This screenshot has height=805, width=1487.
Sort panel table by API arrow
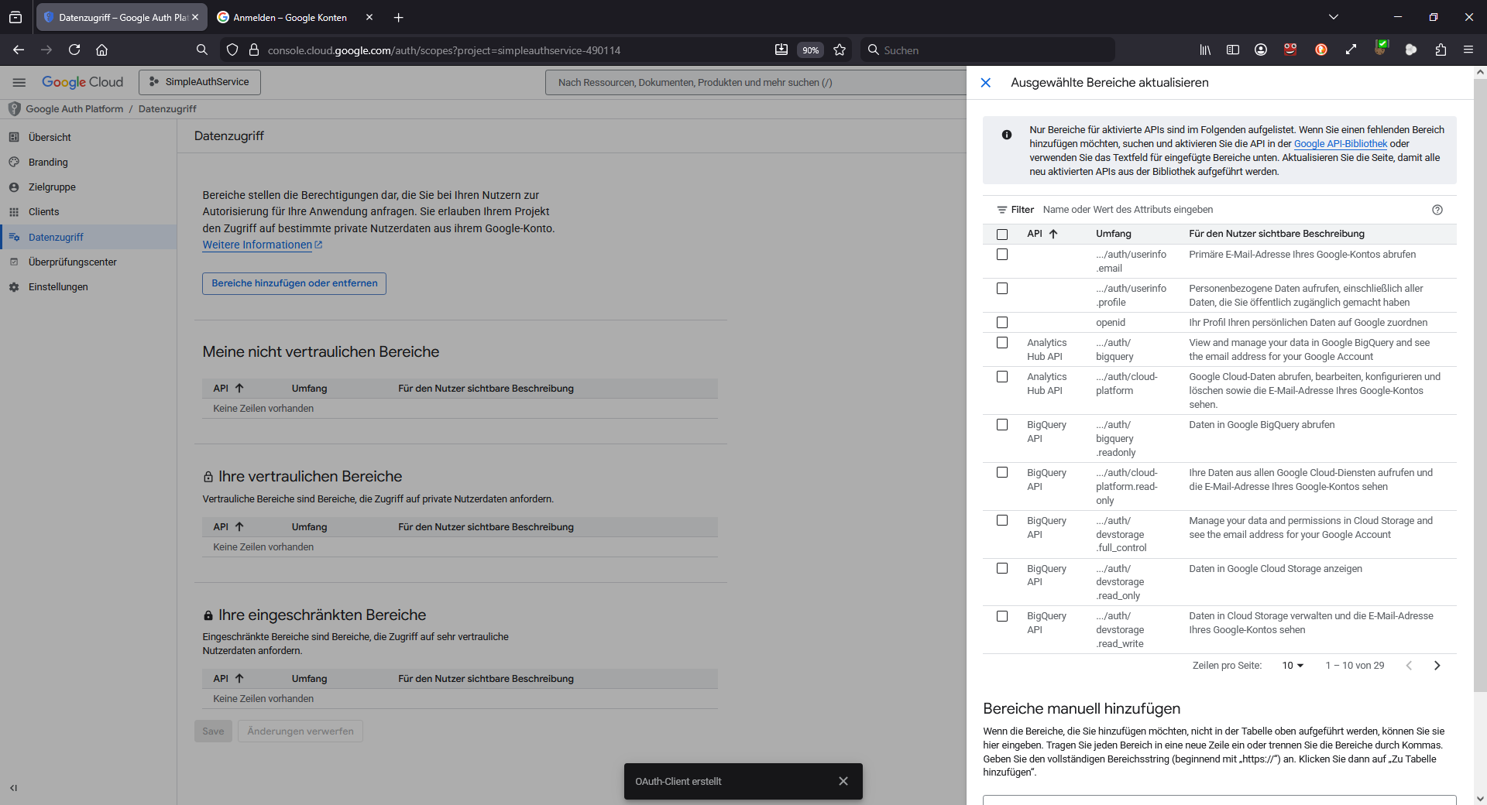click(x=1053, y=234)
